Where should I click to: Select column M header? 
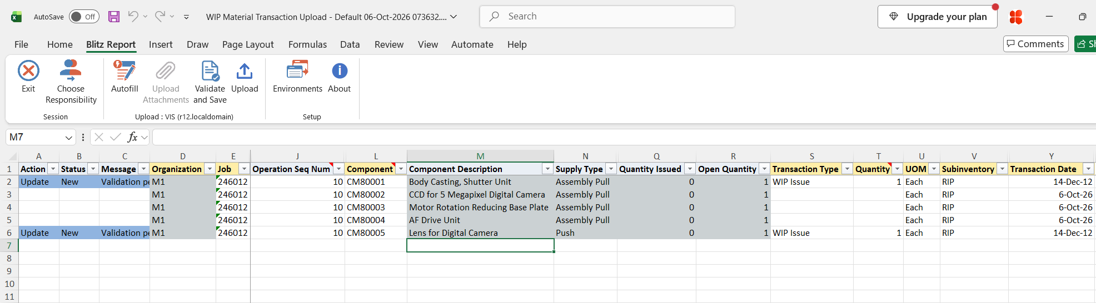click(480, 156)
